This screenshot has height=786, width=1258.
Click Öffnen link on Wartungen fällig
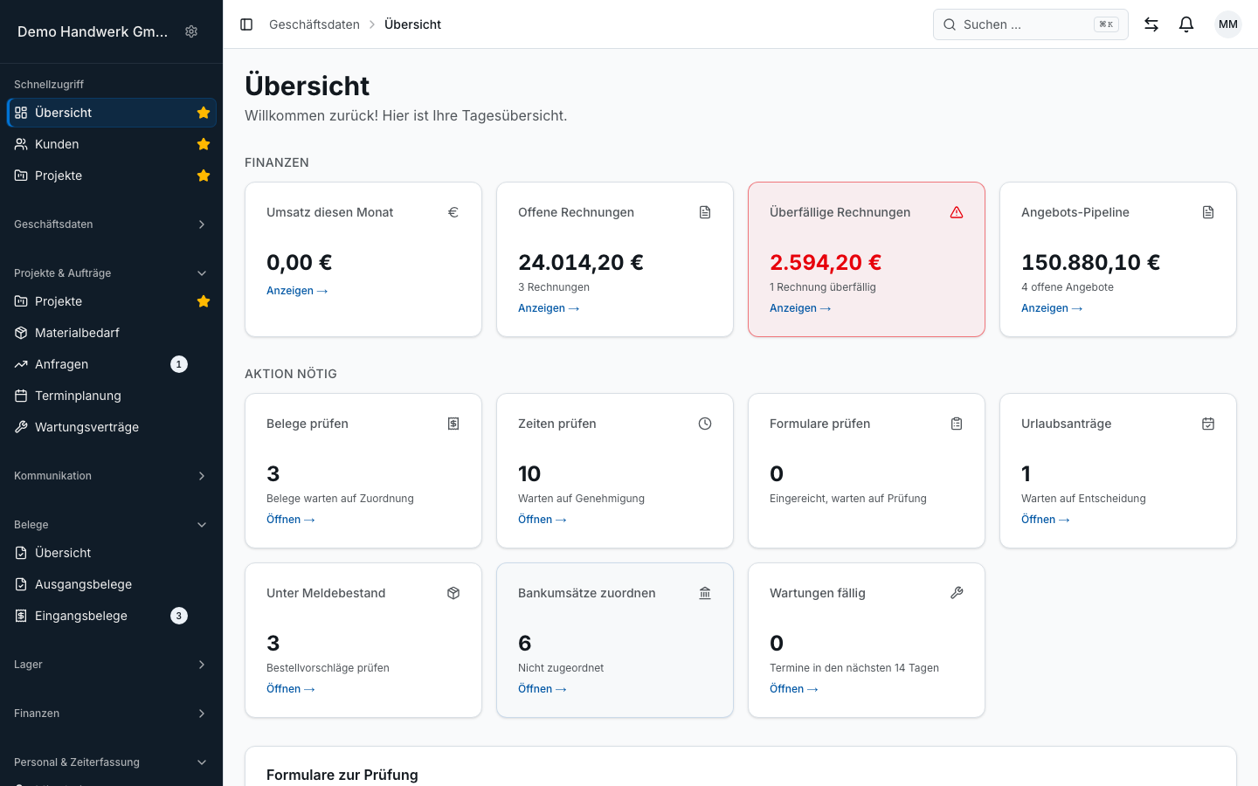point(794,689)
